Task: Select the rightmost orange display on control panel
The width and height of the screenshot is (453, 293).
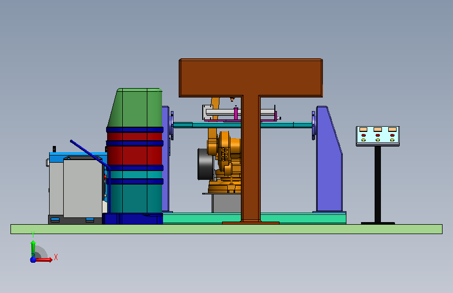Action: [x=392, y=129]
